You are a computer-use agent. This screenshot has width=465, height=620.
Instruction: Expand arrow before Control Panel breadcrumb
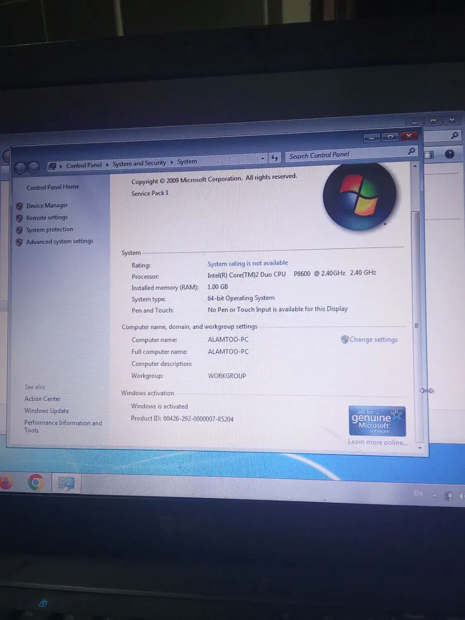tap(61, 166)
